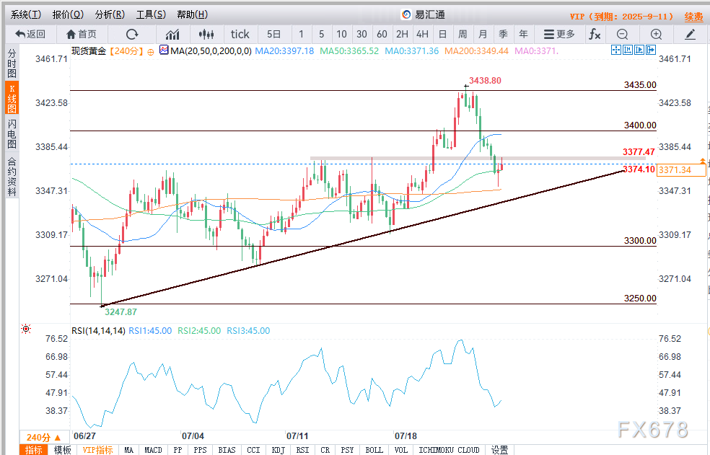Switch to the 分时图 side tab
This screenshot has height=455, width=710.
point(12,63)
